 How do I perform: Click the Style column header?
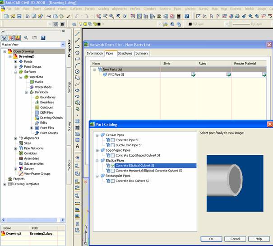pos(178,64)
